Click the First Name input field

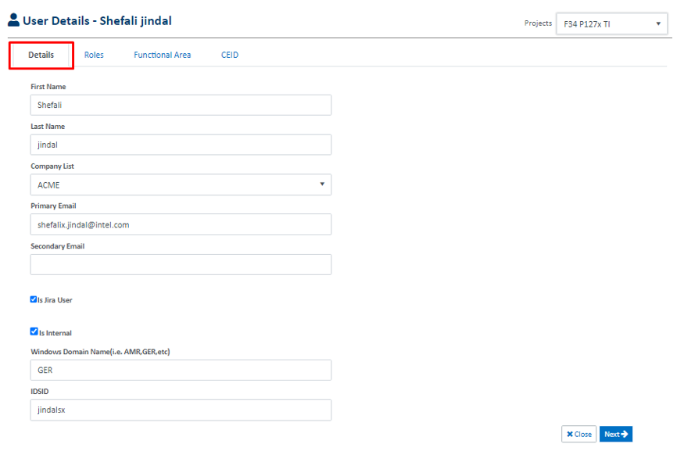[181, 105]
